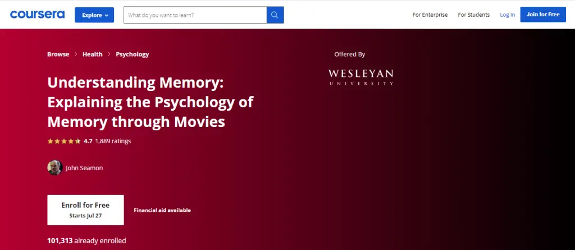
Task: Click the Log In link
Action: [x=507, y=15]
